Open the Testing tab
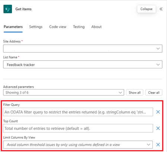167x152 pixels. [79, 27]
